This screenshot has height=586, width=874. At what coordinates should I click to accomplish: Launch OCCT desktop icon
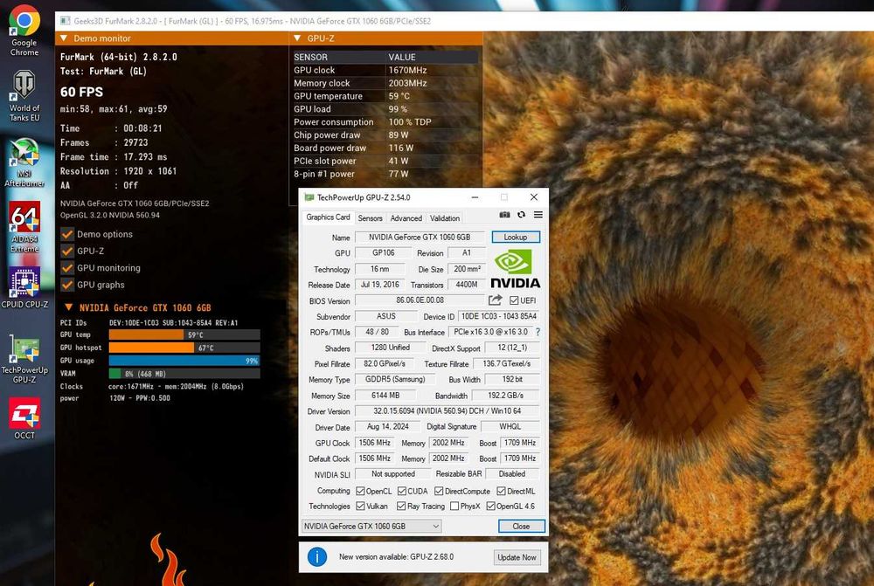point(24,418)
